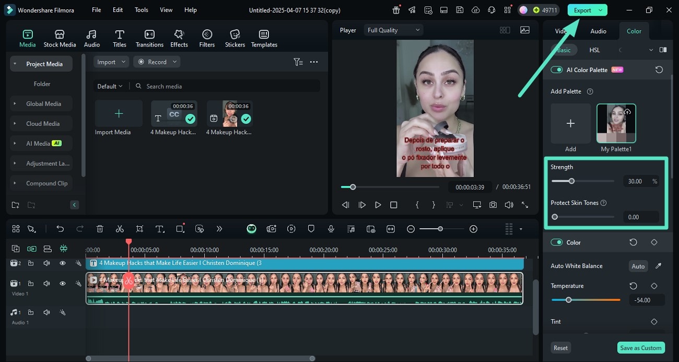Open the Export options dropdown arrow
The width and height of the screenshot is (679, 362).
pos(600,10)
